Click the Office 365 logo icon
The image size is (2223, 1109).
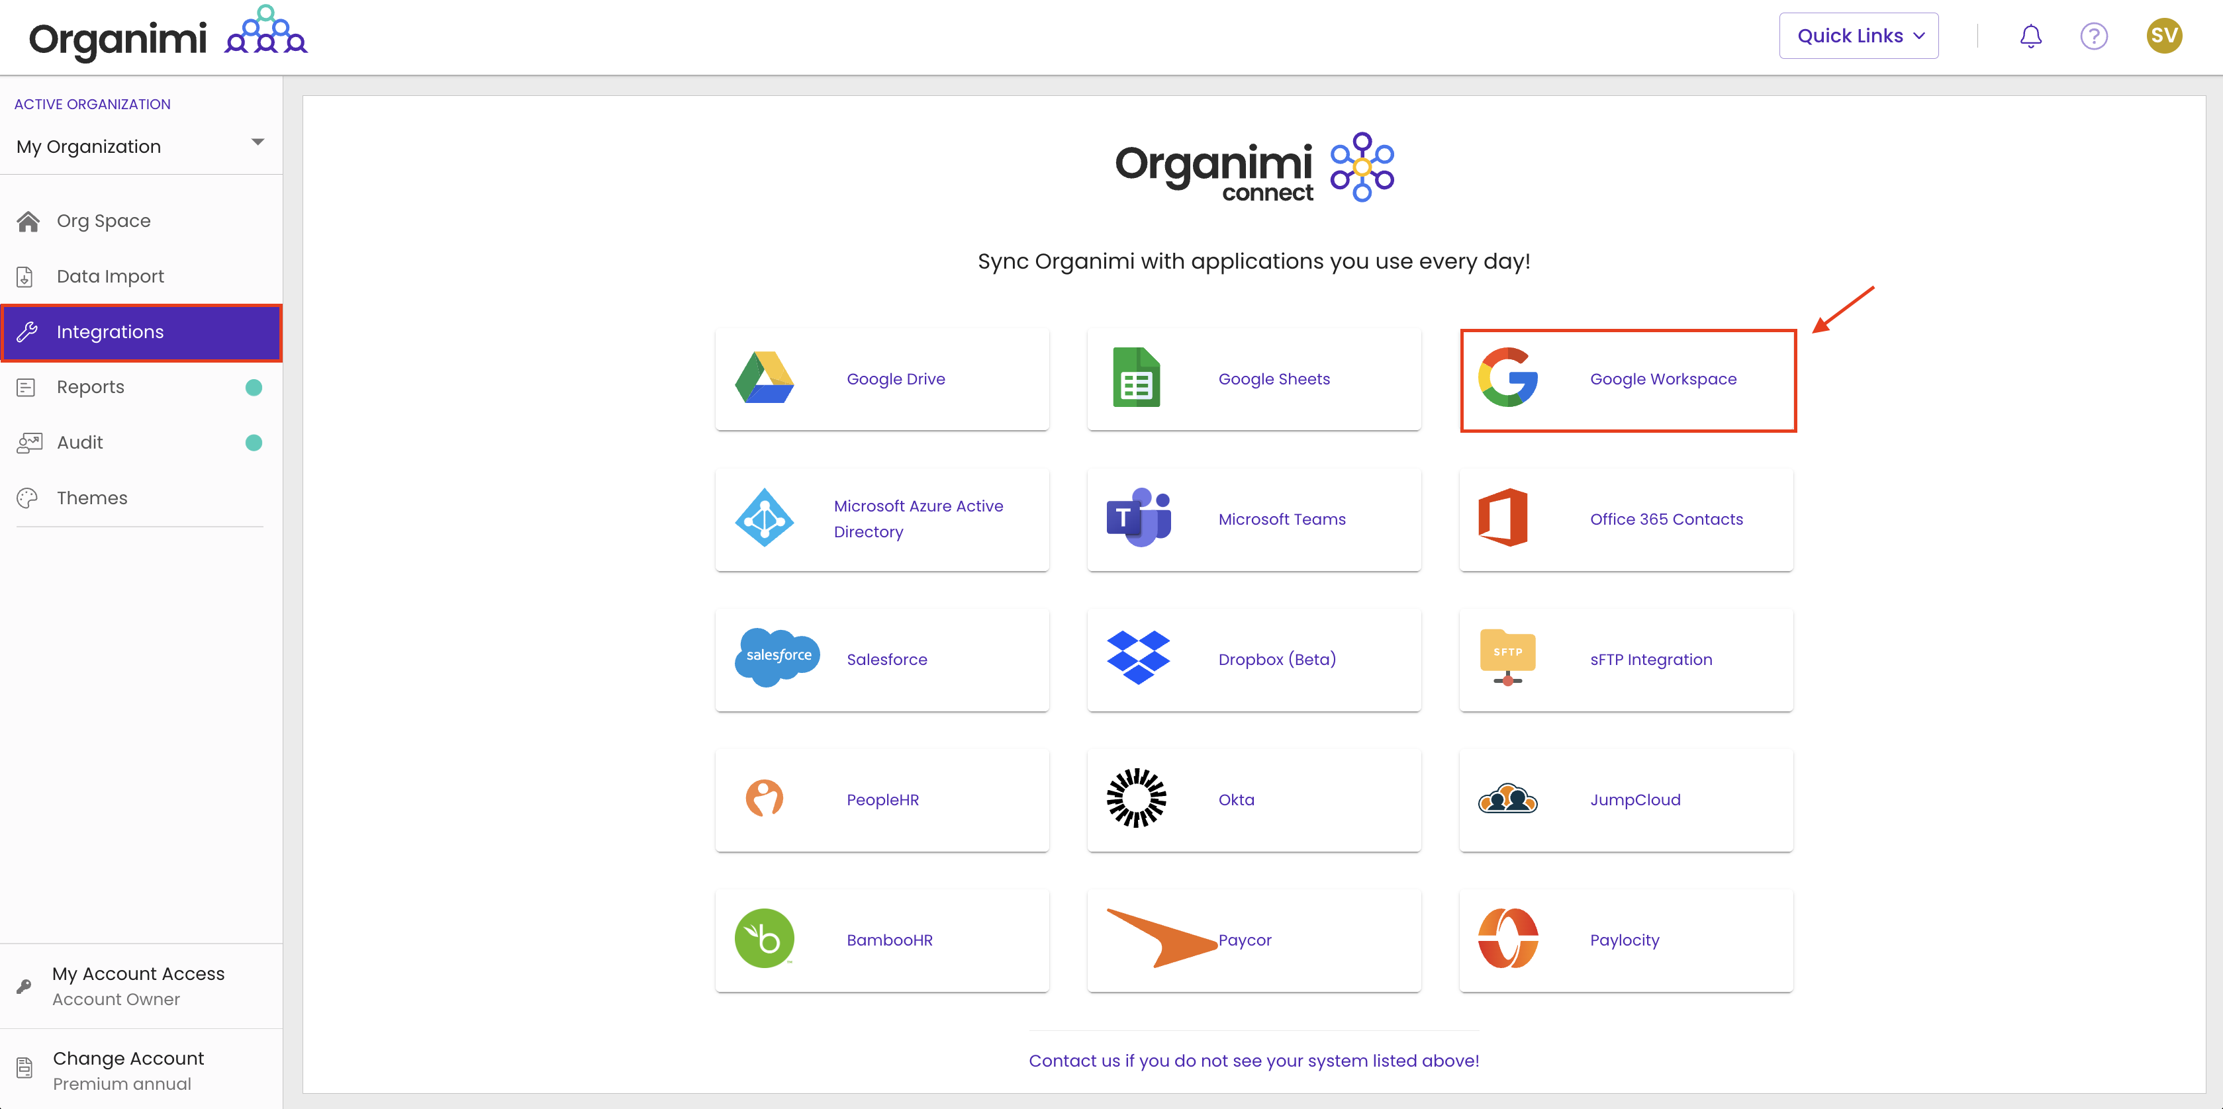coord(1503,517)
